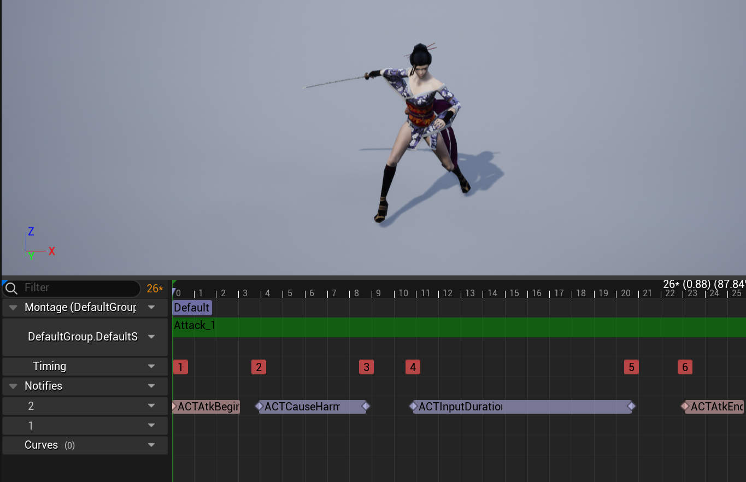Click the end diamond of ACTInputDuration notify
Image resolution: width=746 pixels, height=482 pixels.
coord(631,406)
